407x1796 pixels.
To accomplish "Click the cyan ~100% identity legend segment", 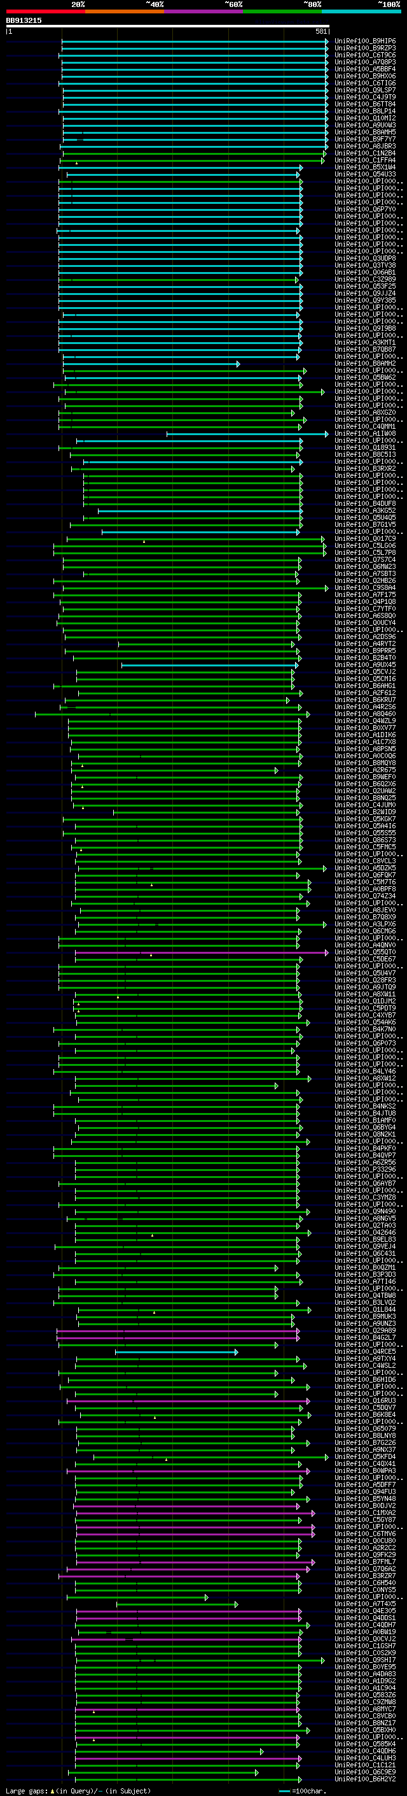I will click(361, 11).
